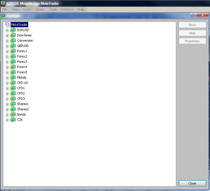
Task: Open the File menu
Action: click(x=5, y=9)
